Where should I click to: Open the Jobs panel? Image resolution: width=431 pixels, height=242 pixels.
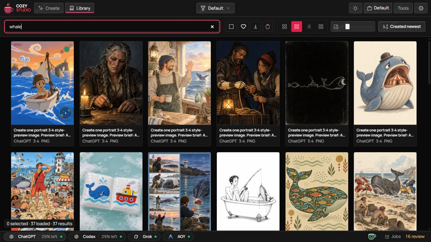pos(393,237)
